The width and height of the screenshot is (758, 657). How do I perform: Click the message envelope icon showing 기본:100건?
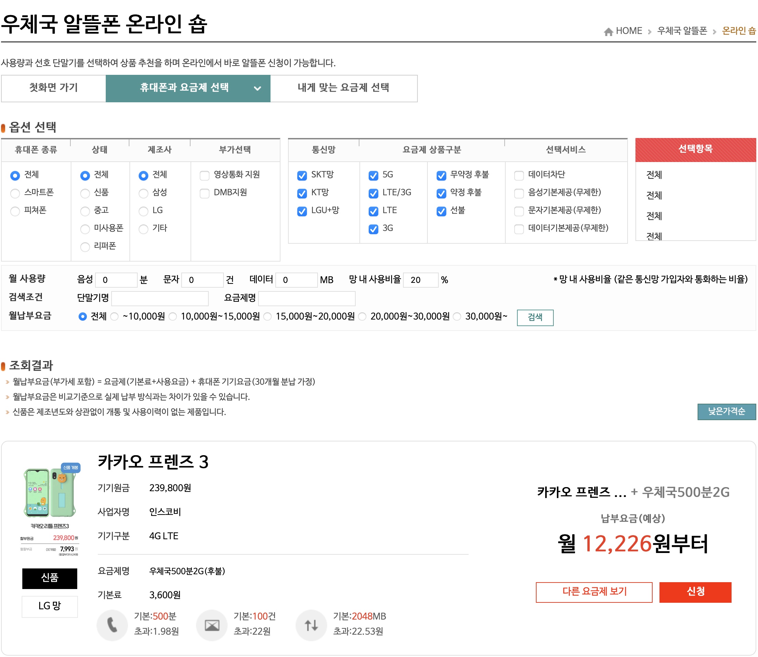[x=211, y=625]
